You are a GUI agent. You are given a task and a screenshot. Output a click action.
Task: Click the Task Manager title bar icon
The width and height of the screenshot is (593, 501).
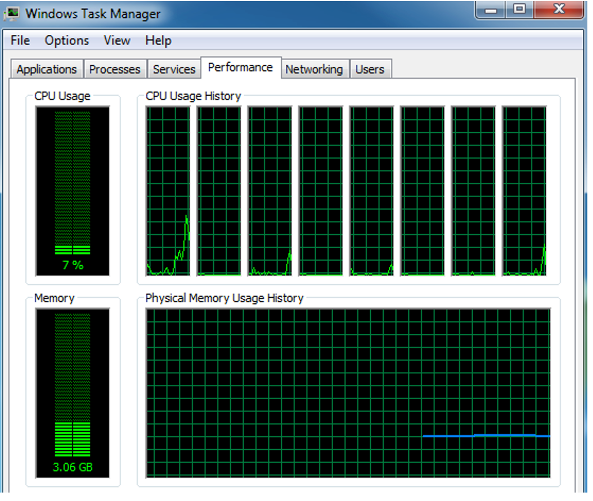click(12, 14)
